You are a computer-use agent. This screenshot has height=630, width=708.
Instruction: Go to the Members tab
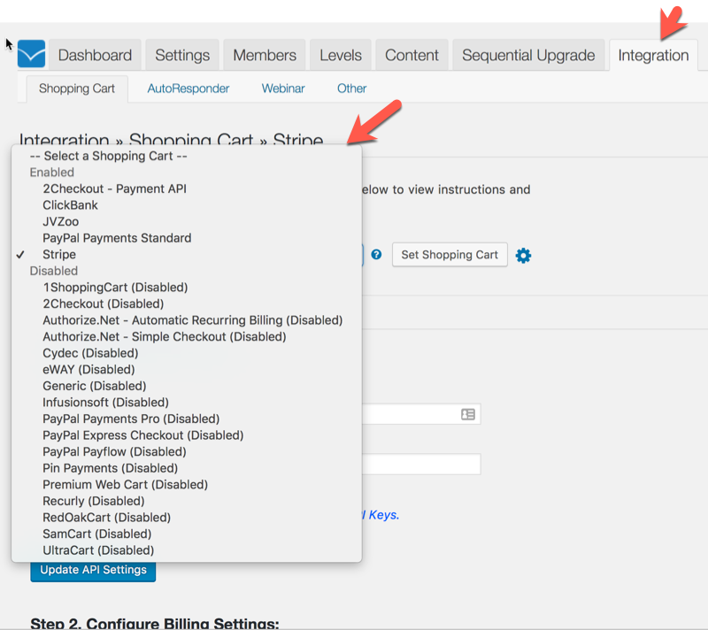point(265,55)
